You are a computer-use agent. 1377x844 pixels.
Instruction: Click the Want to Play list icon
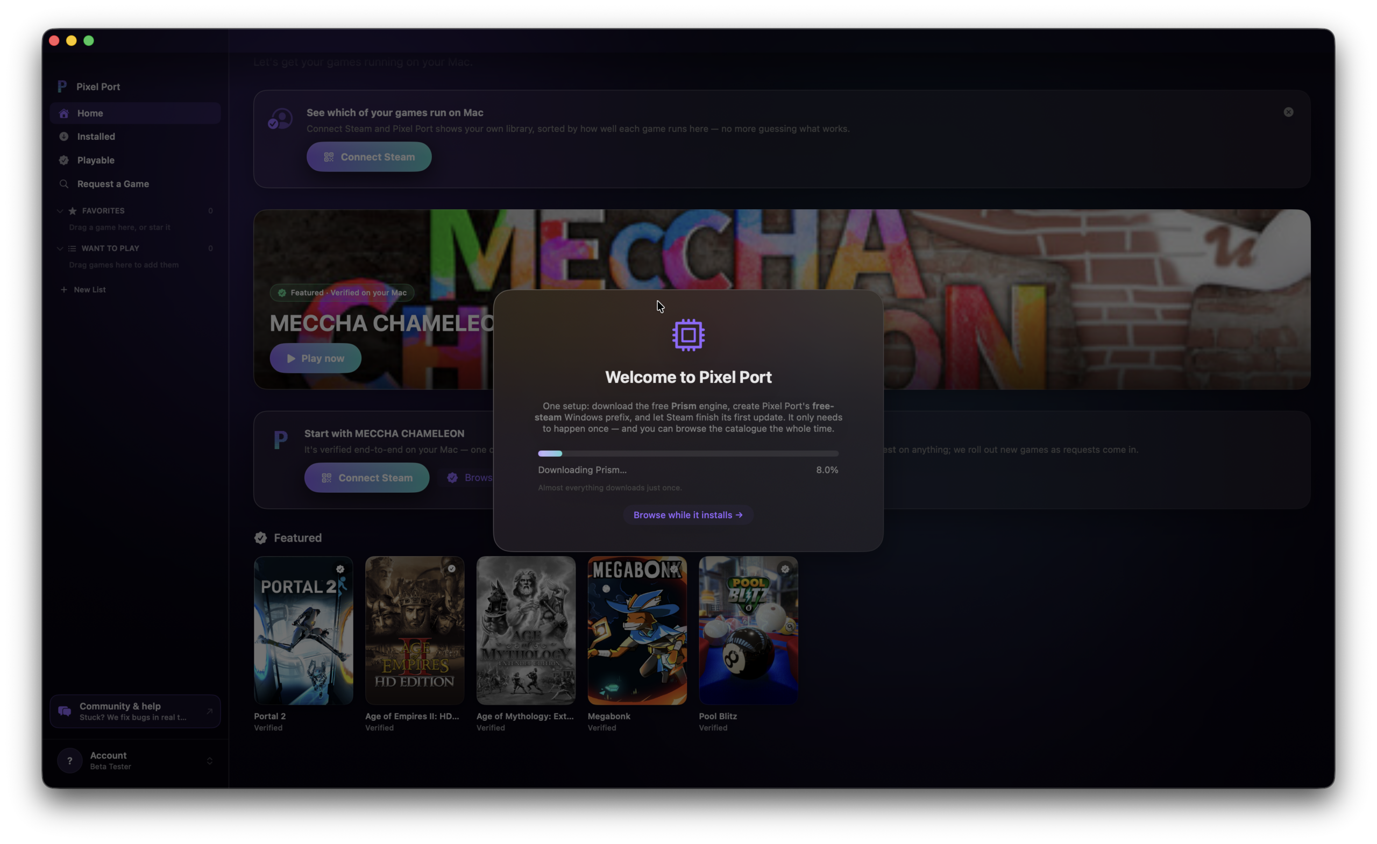tap(72, 248)
